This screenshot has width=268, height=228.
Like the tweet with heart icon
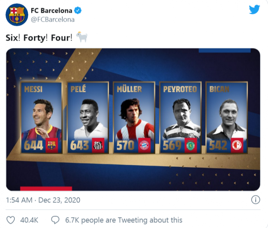(11, 220)
